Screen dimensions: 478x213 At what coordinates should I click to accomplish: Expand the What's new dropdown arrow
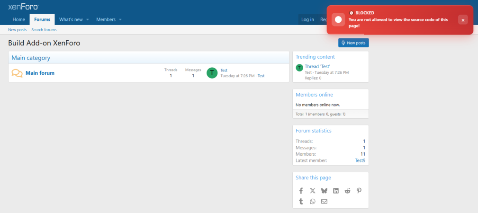[x=88, y=19]
